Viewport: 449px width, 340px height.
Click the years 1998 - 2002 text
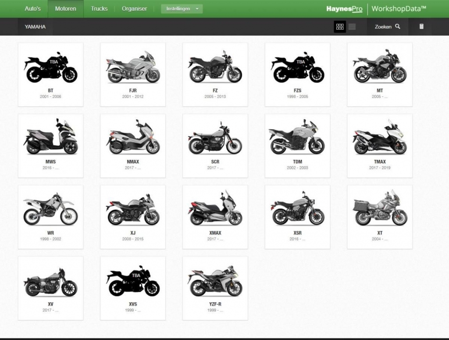click(50, 239)
